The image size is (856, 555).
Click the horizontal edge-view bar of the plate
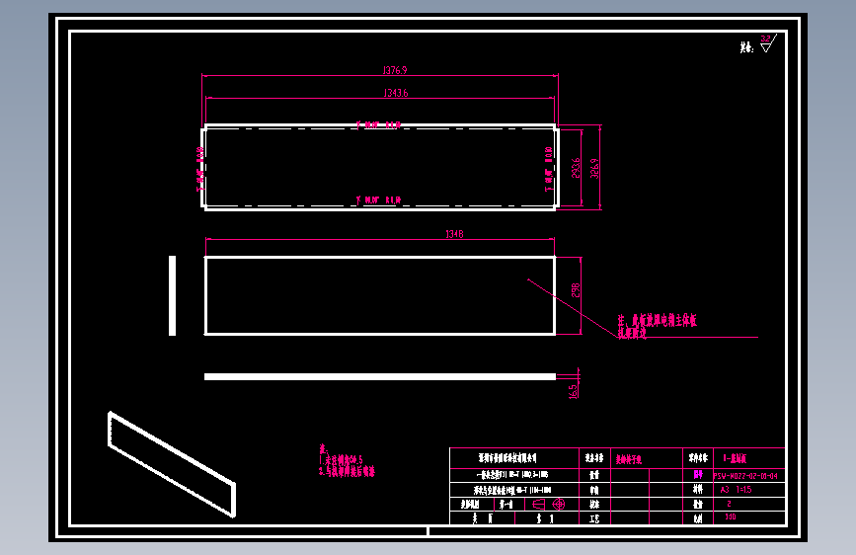pos(380,376)
